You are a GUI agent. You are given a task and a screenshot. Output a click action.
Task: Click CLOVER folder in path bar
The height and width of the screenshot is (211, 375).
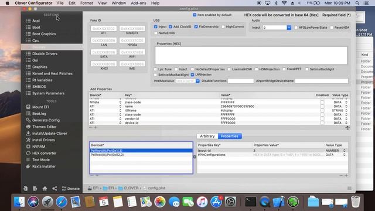pos(128,188)
